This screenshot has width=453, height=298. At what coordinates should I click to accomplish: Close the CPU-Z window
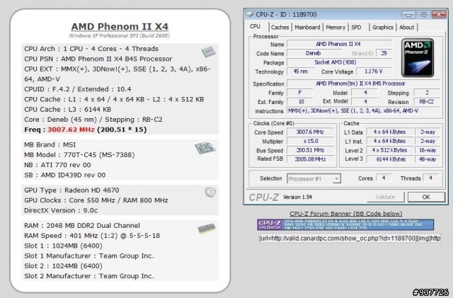pyautogui.click(x=439, y=14)
